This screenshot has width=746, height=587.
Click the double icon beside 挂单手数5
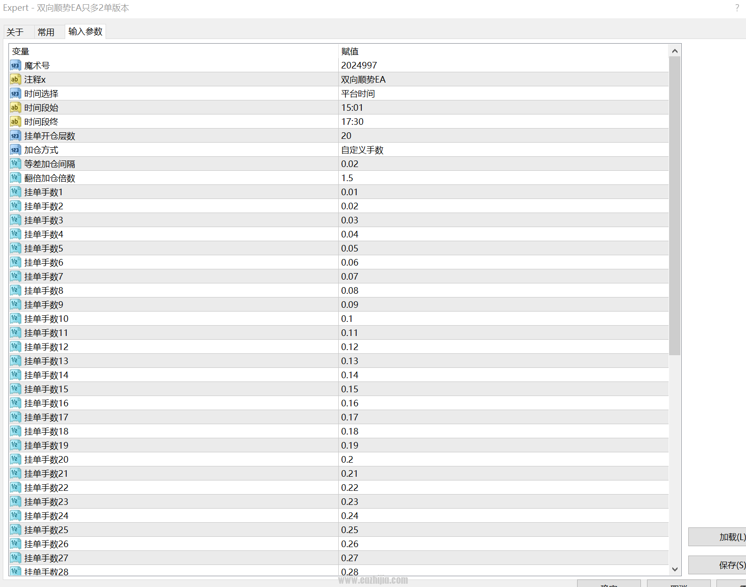click(15, 248)
